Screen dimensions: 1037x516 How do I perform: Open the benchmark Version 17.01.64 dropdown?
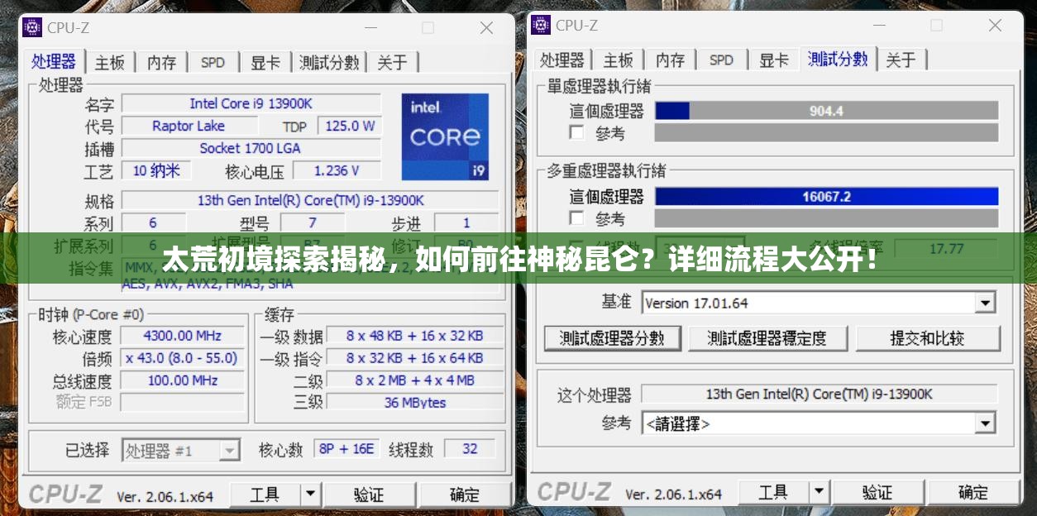[x=985, y=303]
